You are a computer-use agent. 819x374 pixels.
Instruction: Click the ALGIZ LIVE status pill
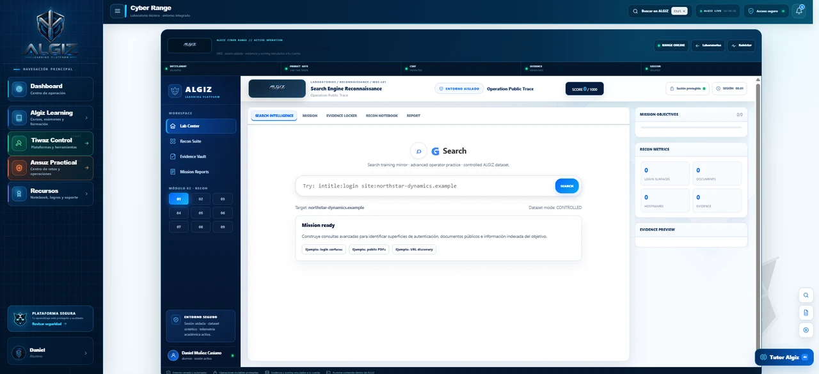pos(718,11)
